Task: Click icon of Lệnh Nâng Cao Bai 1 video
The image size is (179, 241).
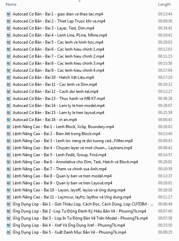Action: coord(9,127)
